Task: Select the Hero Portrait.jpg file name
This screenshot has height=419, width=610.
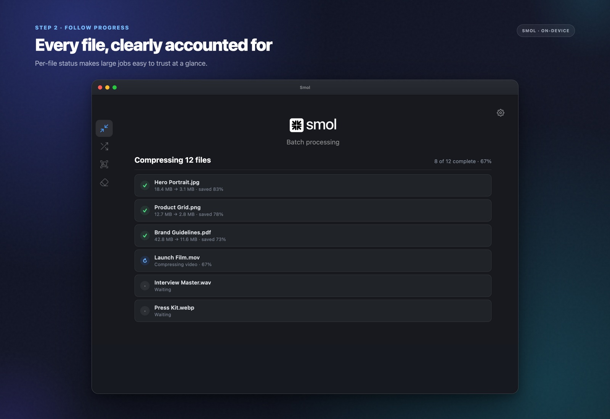Action: [177, 182]
